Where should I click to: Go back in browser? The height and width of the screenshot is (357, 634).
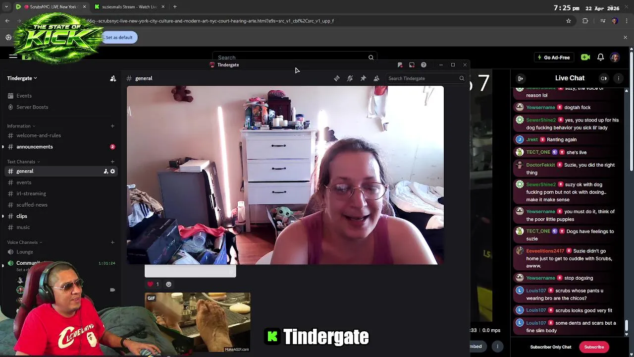point(7,21)
